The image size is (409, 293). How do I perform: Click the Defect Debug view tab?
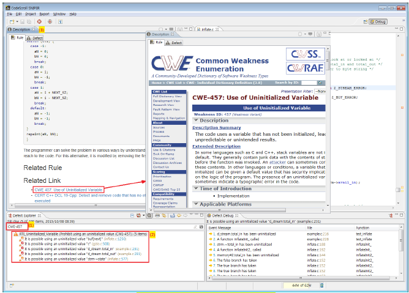click(222, 215)
